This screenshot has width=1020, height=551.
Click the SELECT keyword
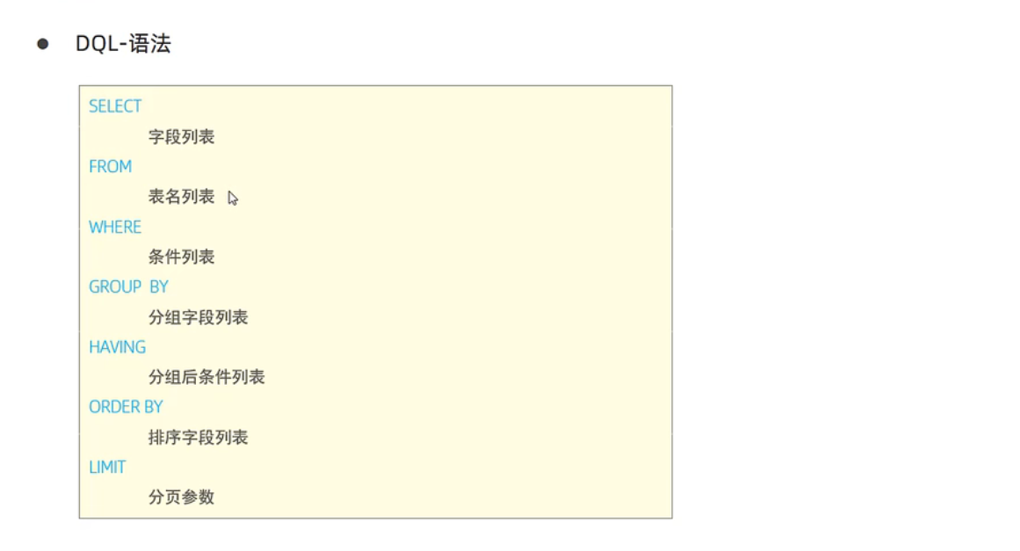115,106
